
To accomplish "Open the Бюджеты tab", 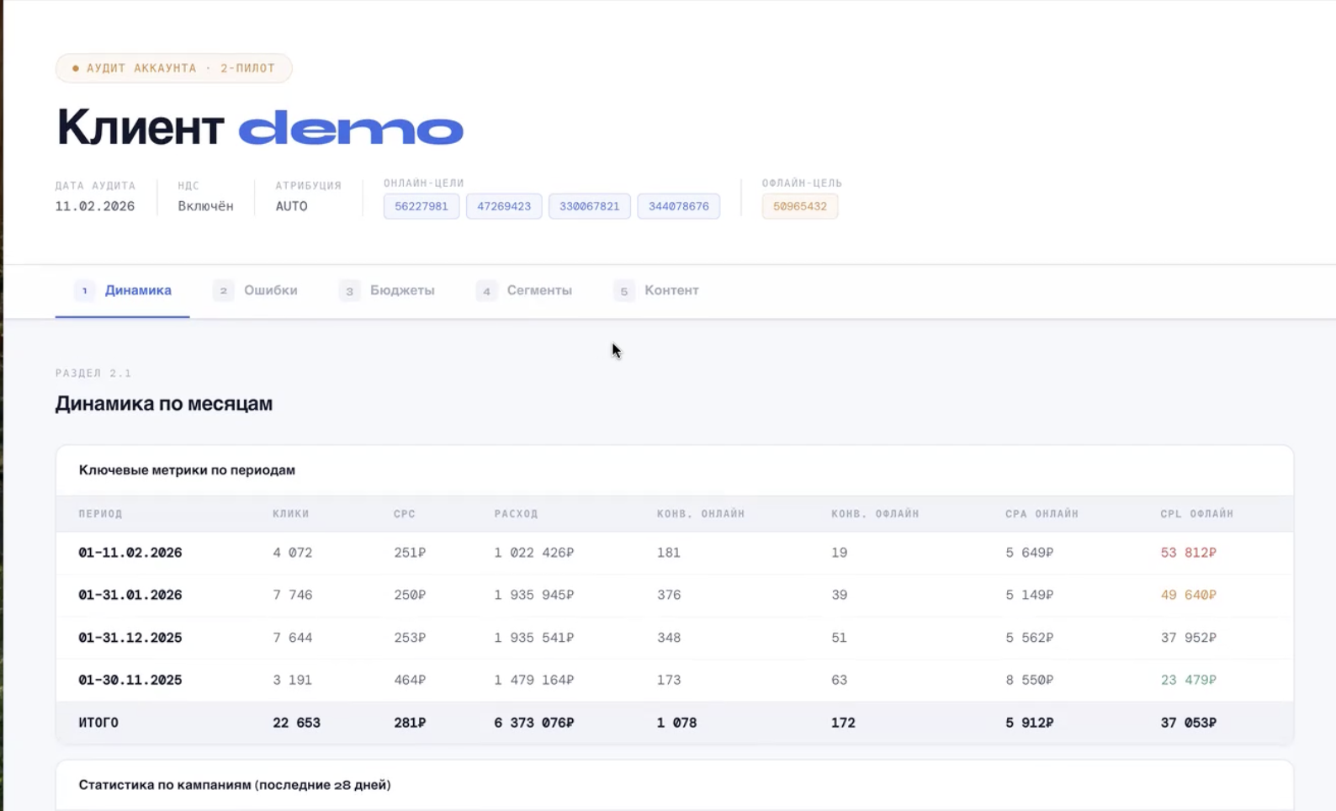I will (x=388, y=290).
